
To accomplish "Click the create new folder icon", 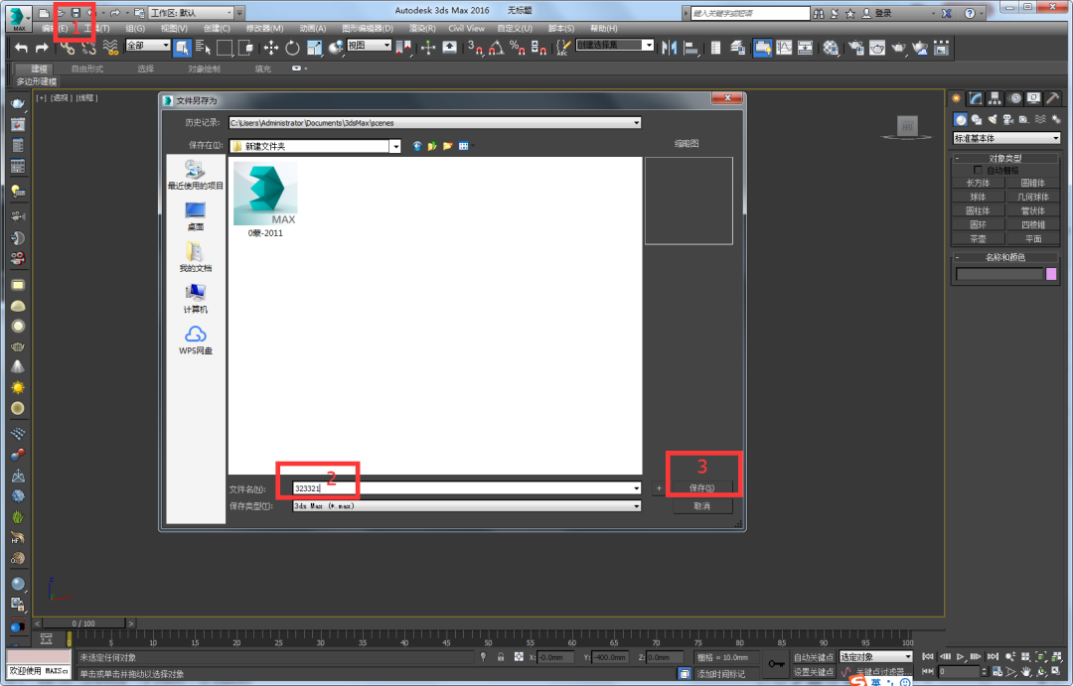I will click(x=447, y=146).
